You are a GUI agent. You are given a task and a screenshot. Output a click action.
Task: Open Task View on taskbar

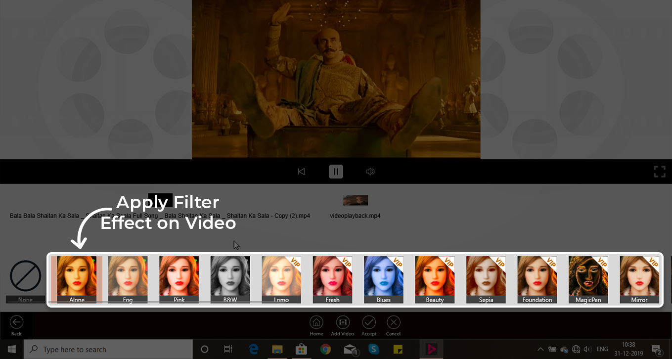click(228, 349)
